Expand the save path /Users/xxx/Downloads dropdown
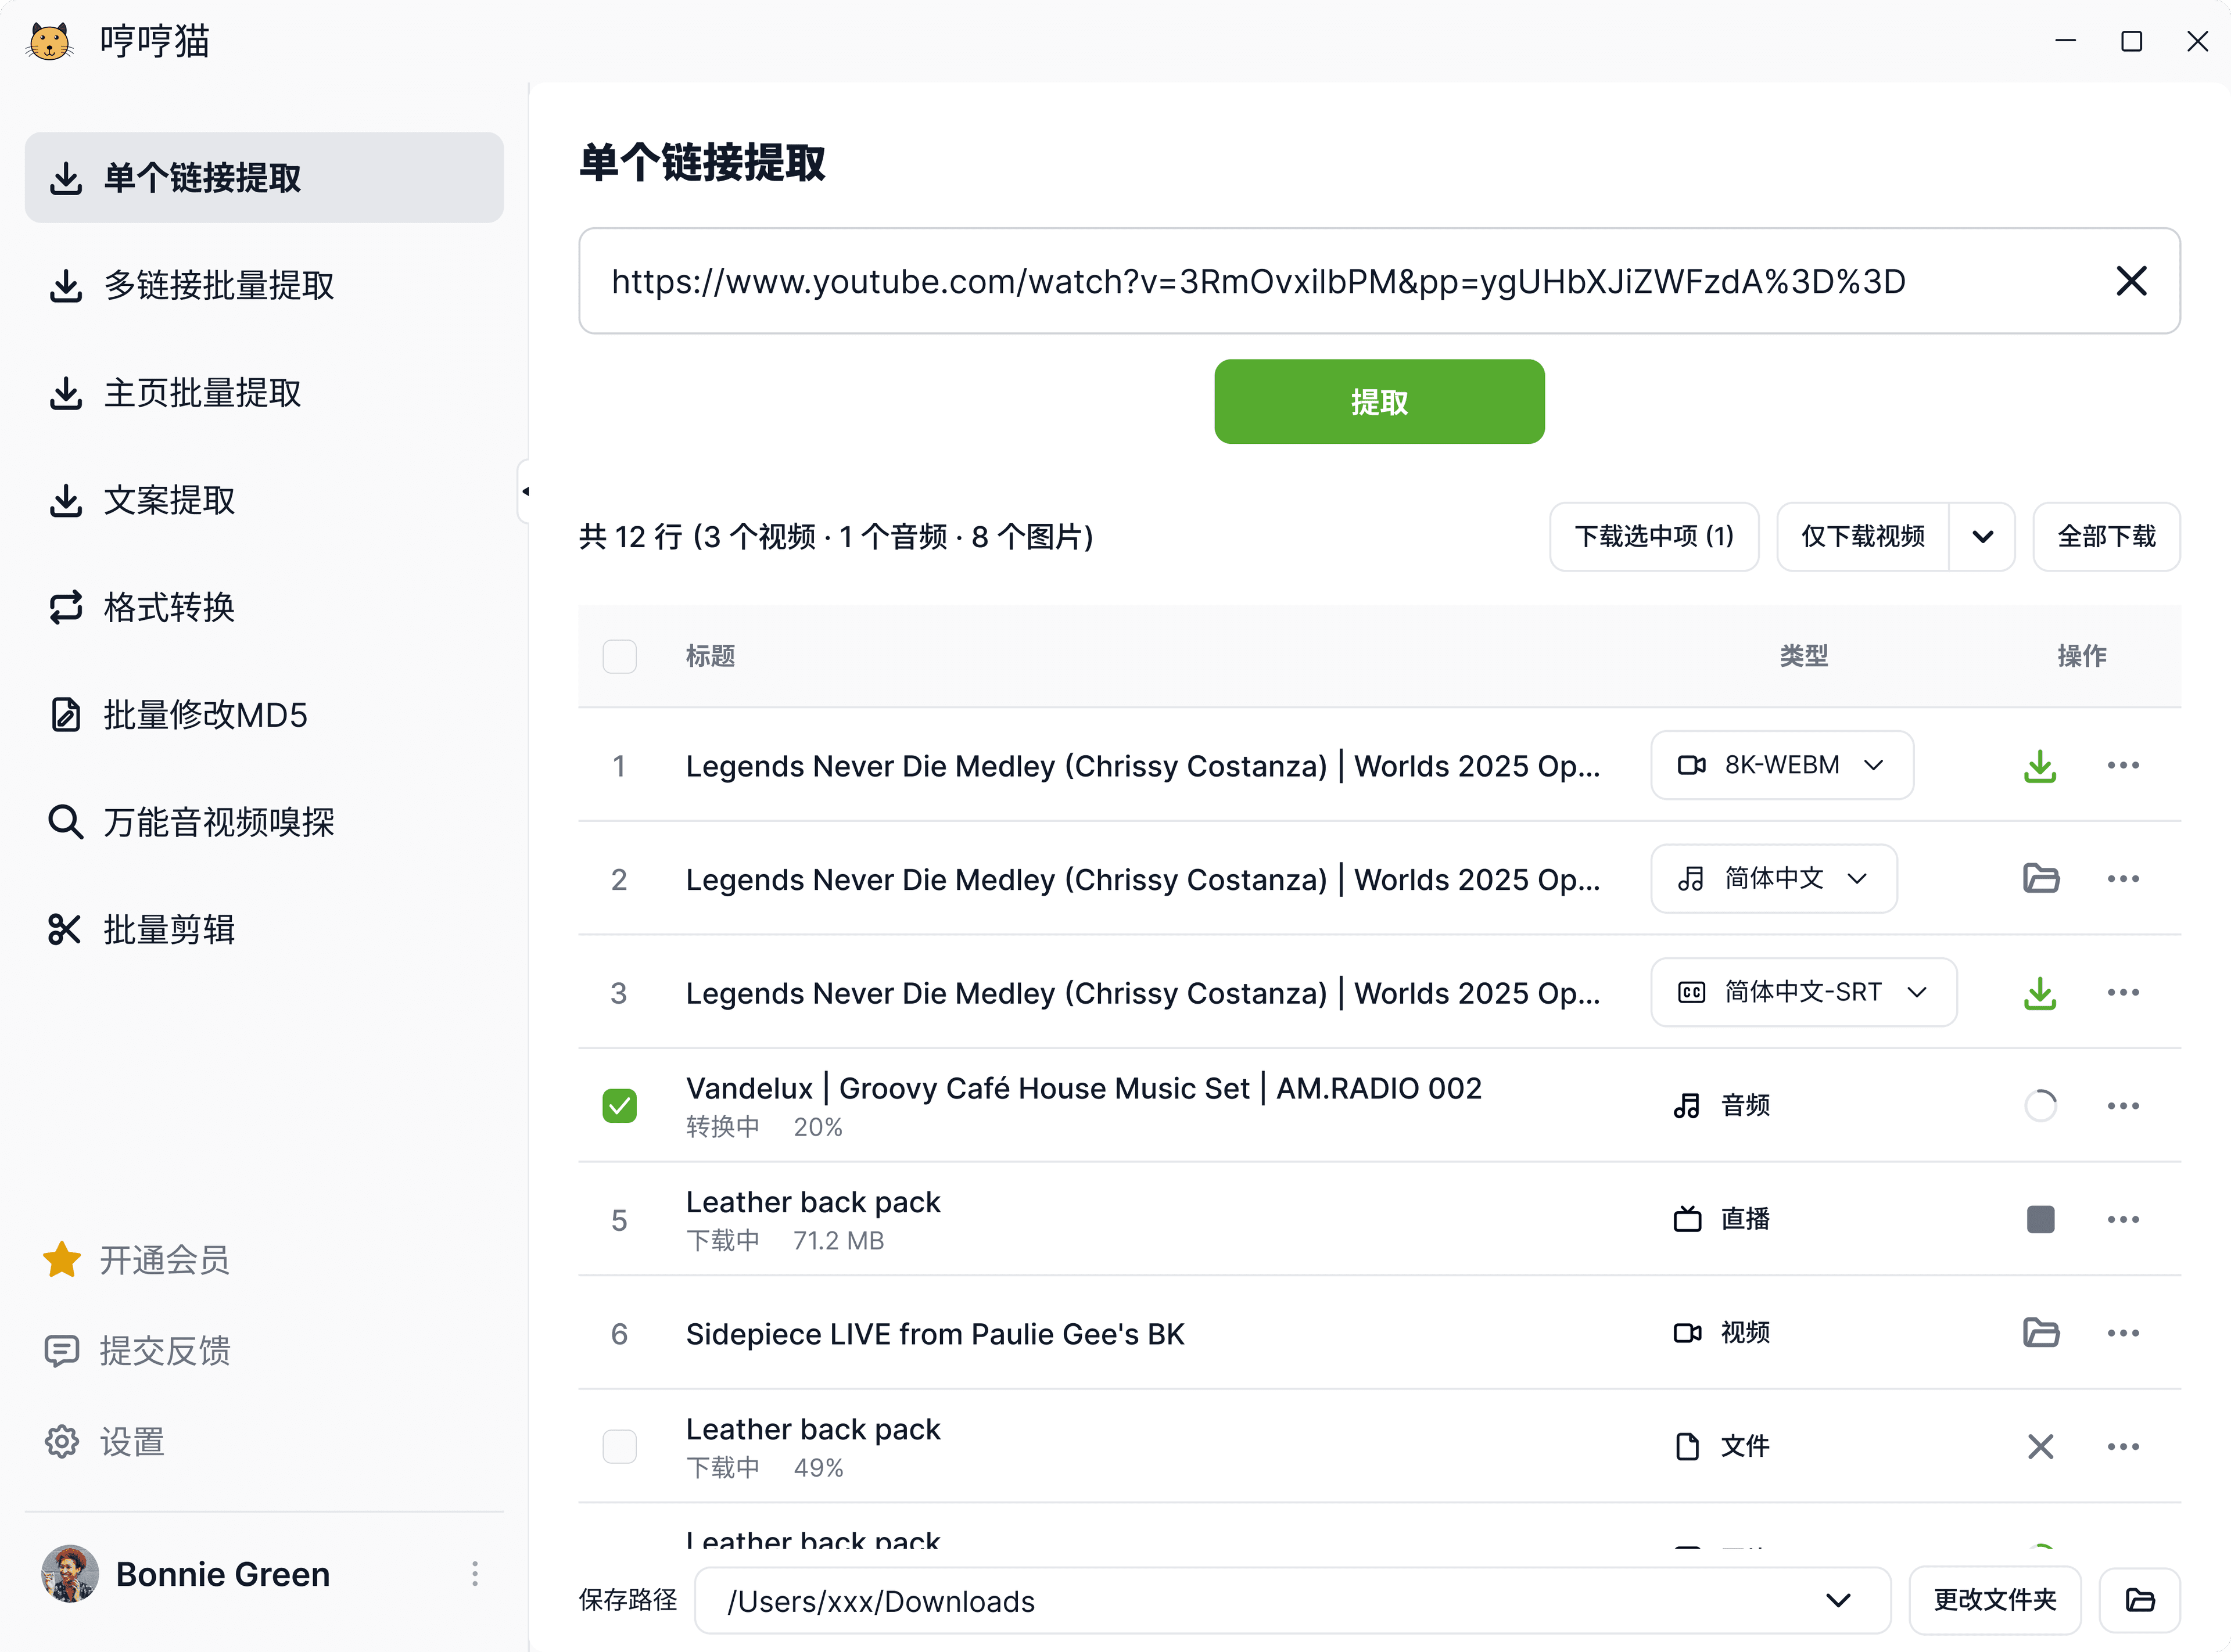 point(1838,1600)
